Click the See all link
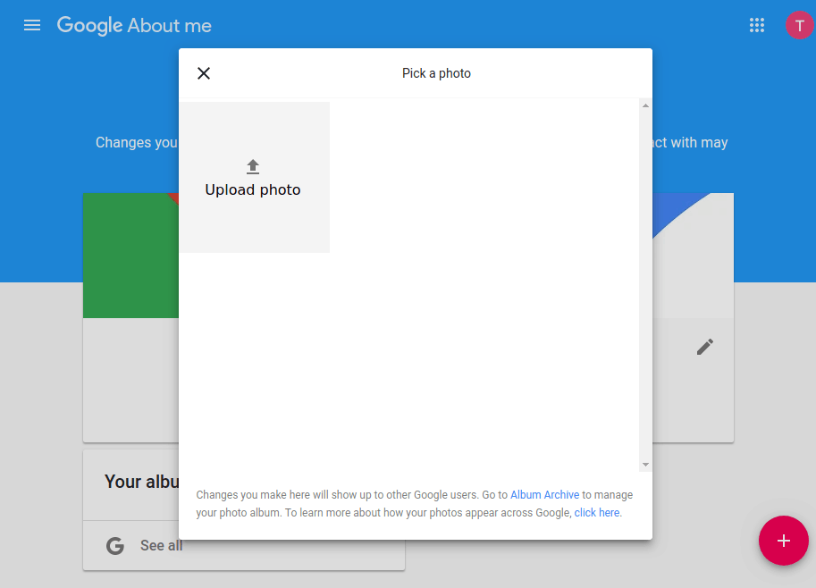Screen dimensions: 816x588 pyautogui.click(x=162, y=545)
